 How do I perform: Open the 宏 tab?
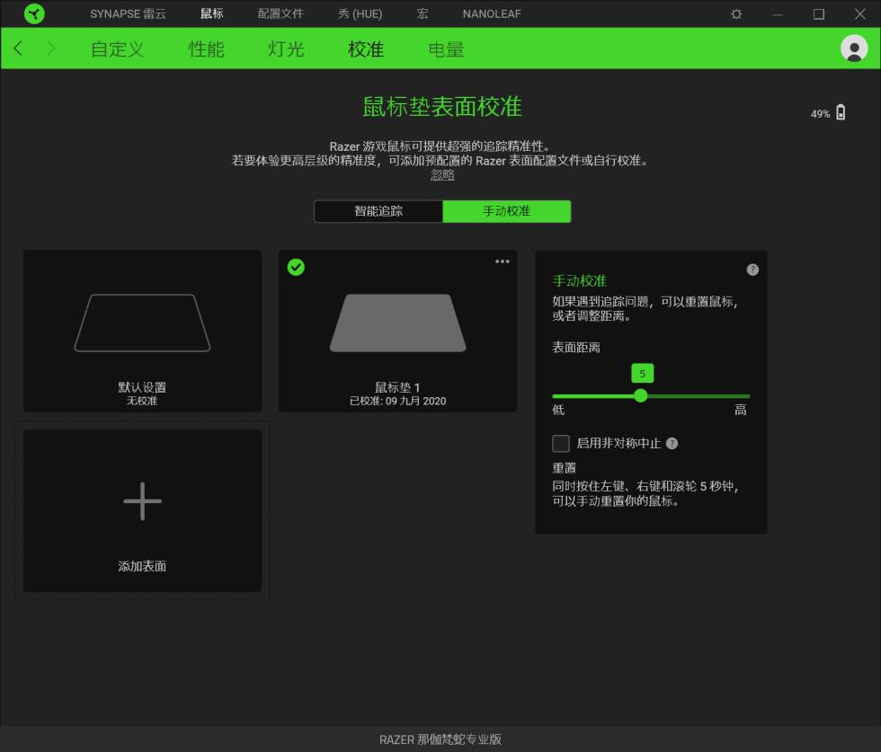pos(423,13)
